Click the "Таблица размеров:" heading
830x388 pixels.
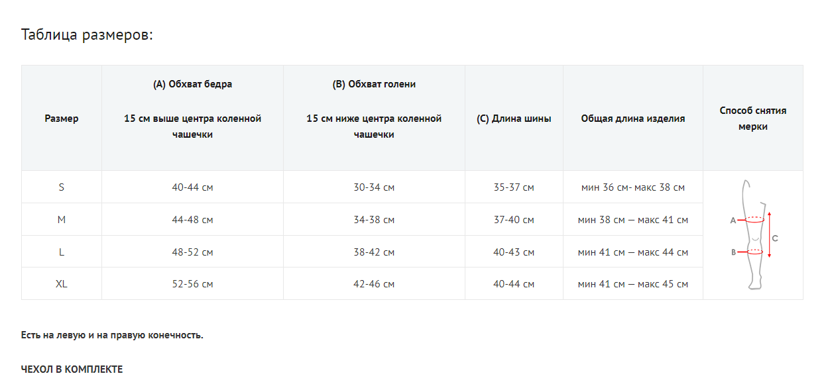tap(87, 34)
